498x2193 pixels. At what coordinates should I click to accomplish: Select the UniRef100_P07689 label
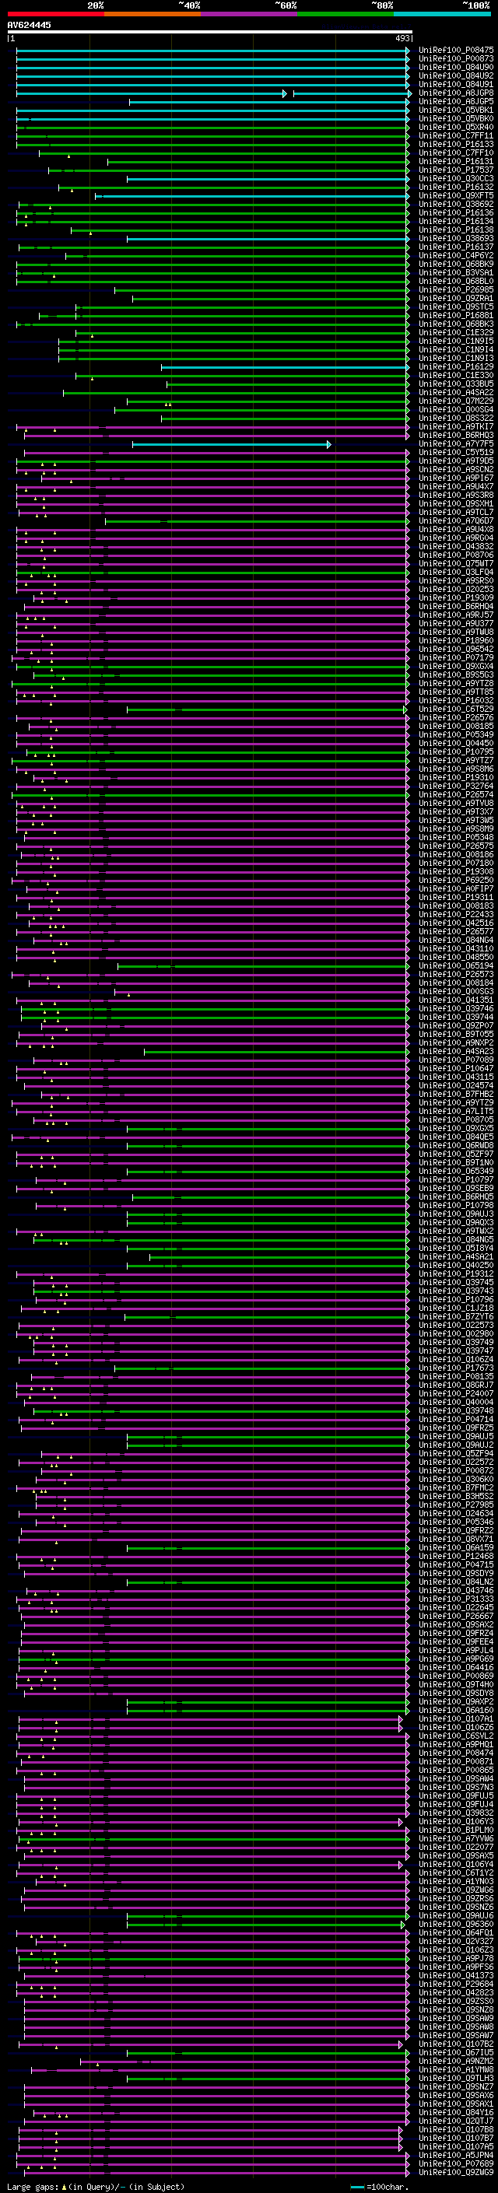tap(456, 2164)
